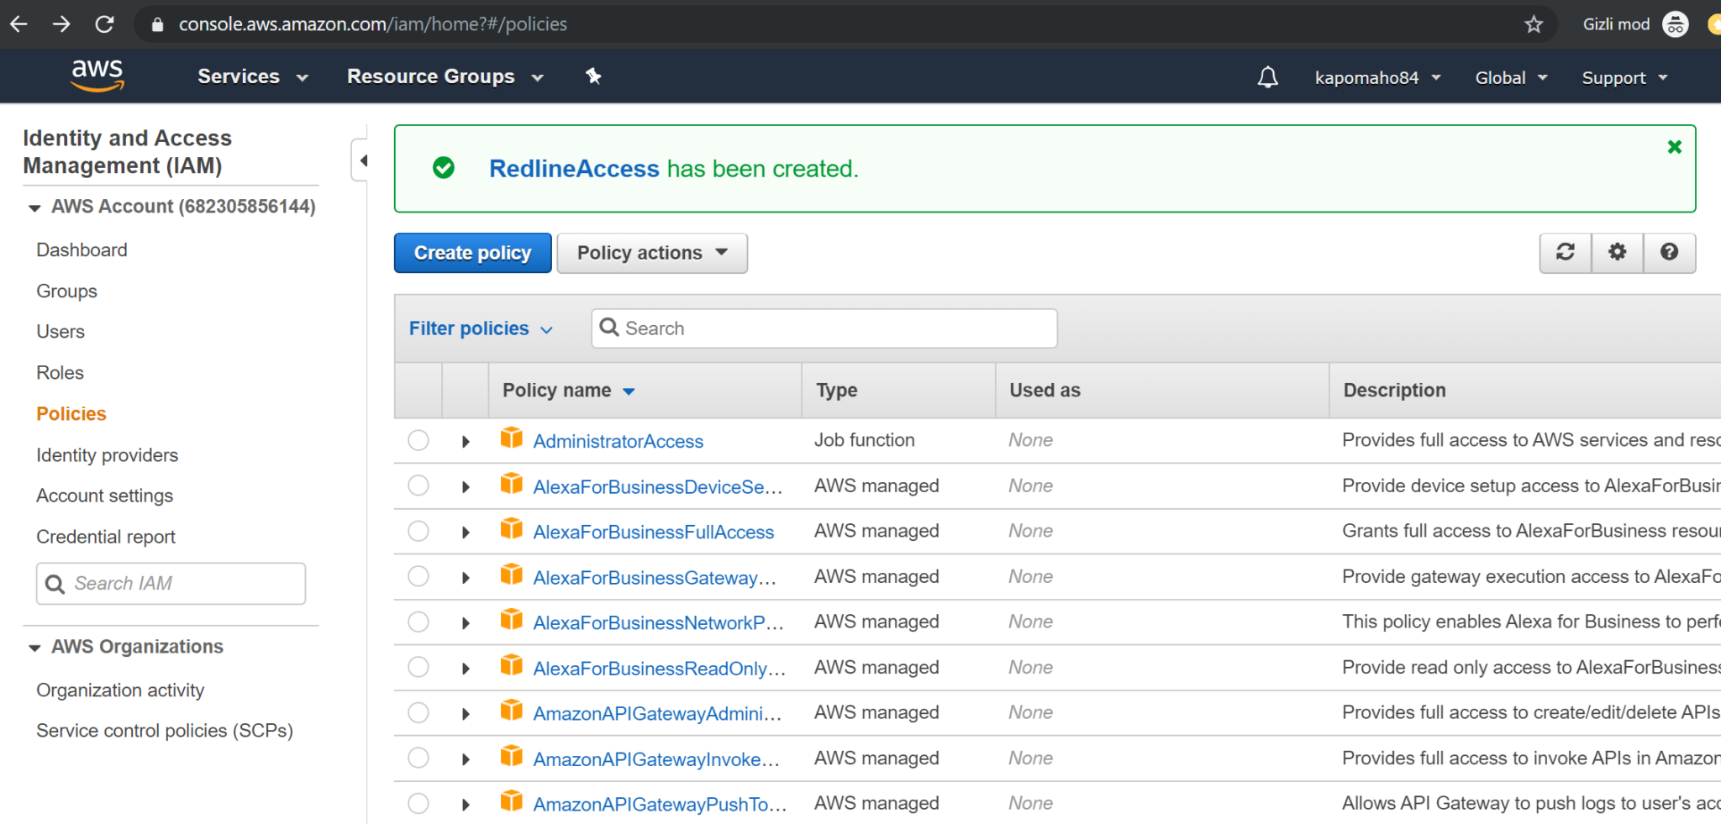
Task: Open Roles in the sidebar
Action: tap(60, 373)
